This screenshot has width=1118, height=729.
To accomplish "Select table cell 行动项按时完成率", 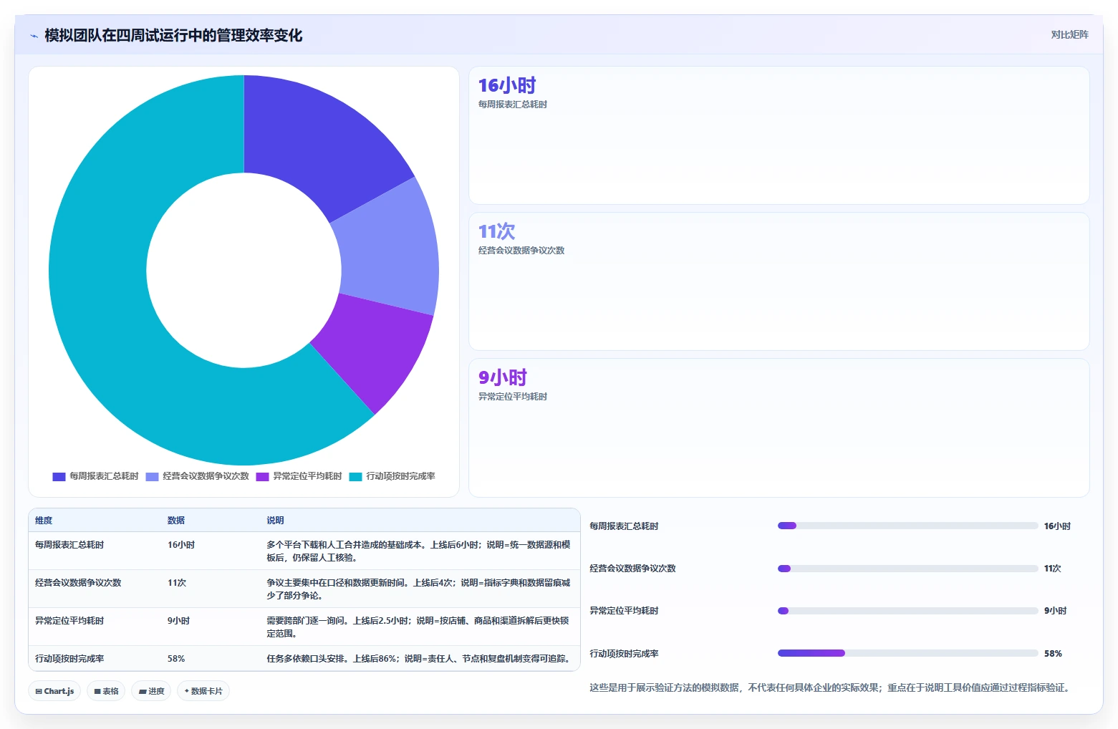I will click(69, 659).
